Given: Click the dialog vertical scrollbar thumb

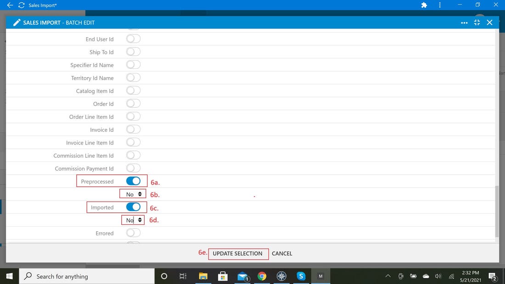Looking at the screenshot, I should [497, 211].
